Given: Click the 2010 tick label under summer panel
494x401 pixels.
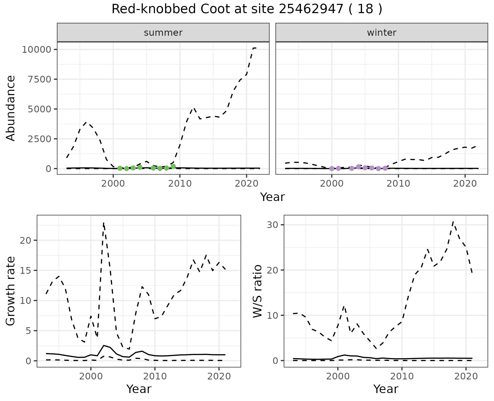Looking at the screenshot, I should pyautogui.click(x=180, y=184).
